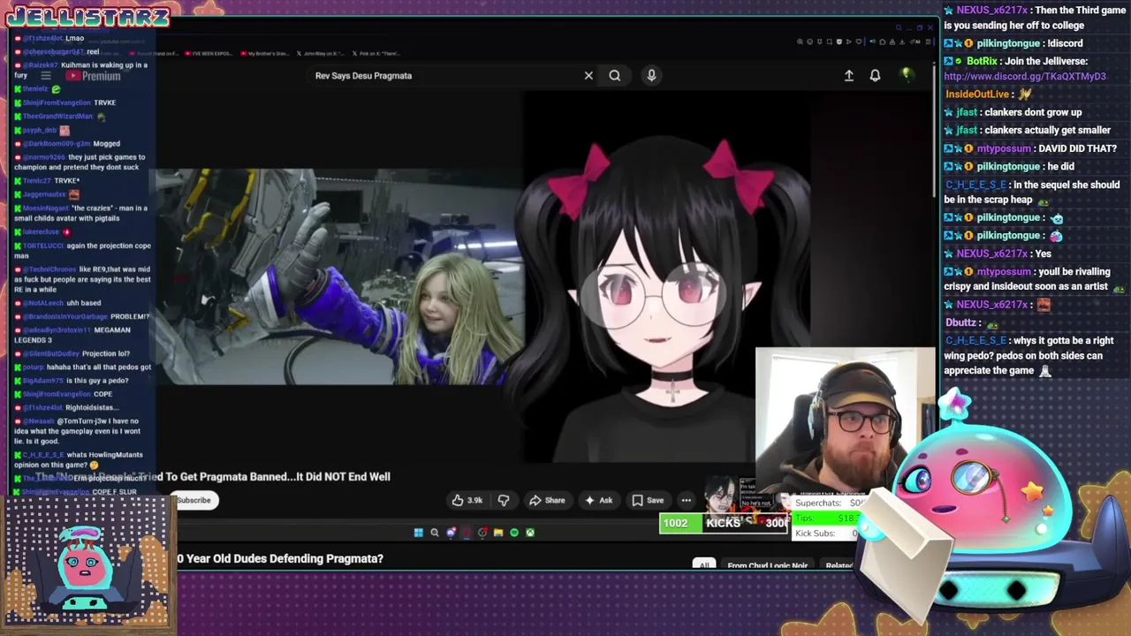This screenshot has height=636, width=1131.
Task: Open YouTube notifications bell
Action: [875, 76]
